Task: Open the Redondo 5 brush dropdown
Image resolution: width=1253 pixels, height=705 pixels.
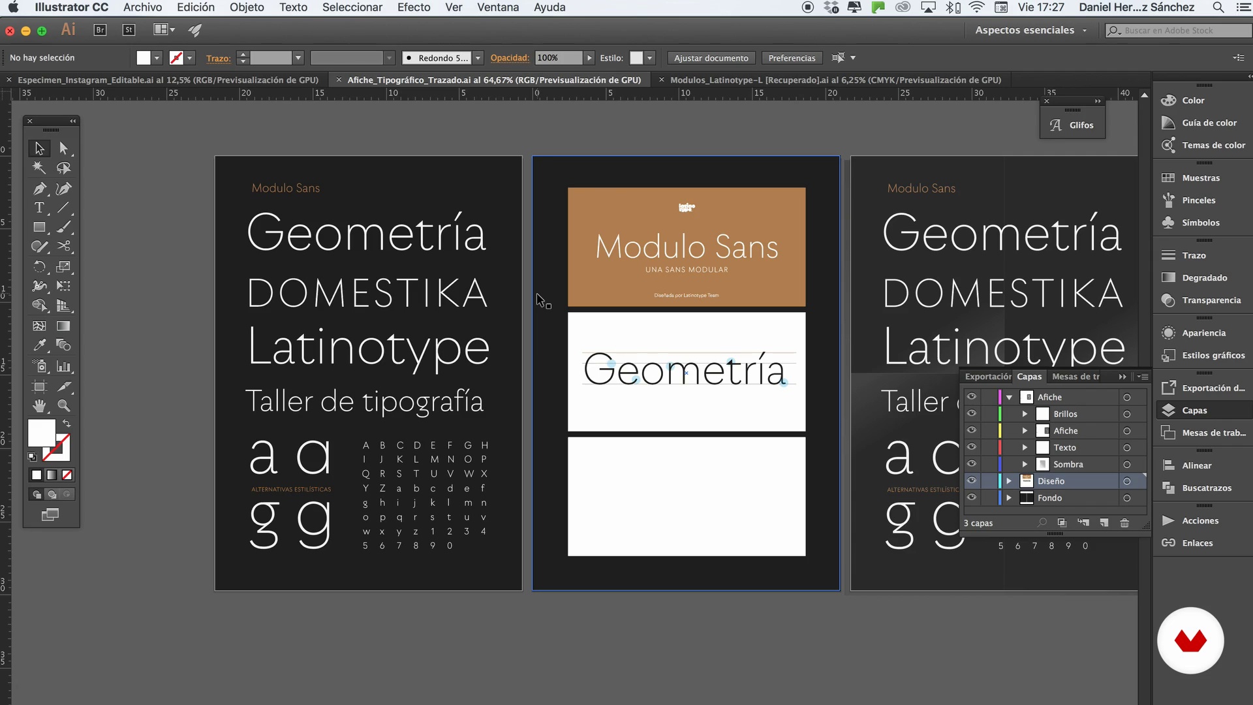Action: click(x=478, y=58)
